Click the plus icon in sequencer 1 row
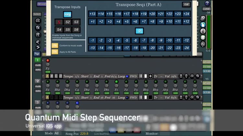The image size is (243, 136). [150, 76]
